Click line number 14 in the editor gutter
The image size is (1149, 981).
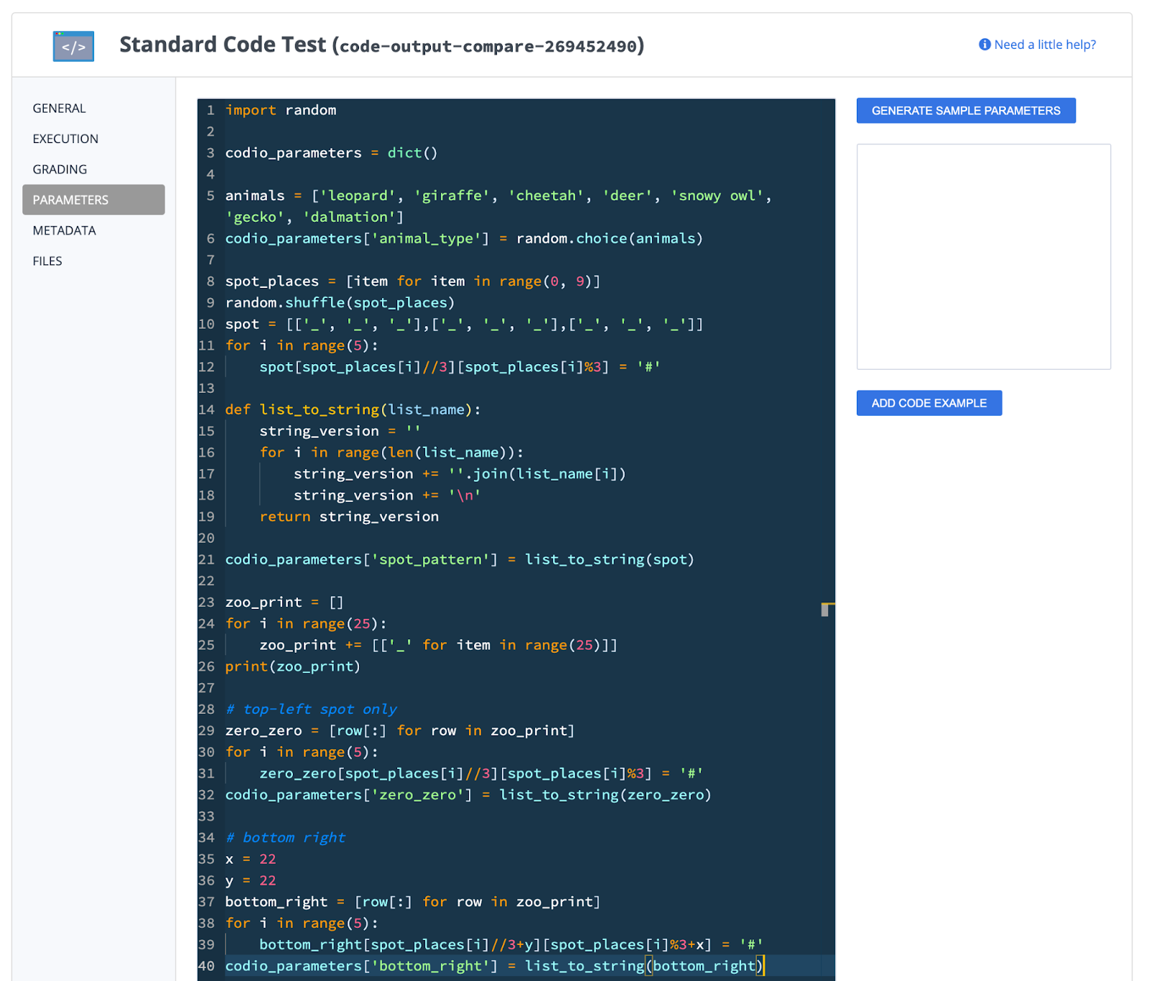coord(207,409)
